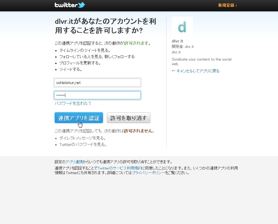Click the Syndicate your content description text
Screen dimensions: 278x224
(x=201, y=62)
